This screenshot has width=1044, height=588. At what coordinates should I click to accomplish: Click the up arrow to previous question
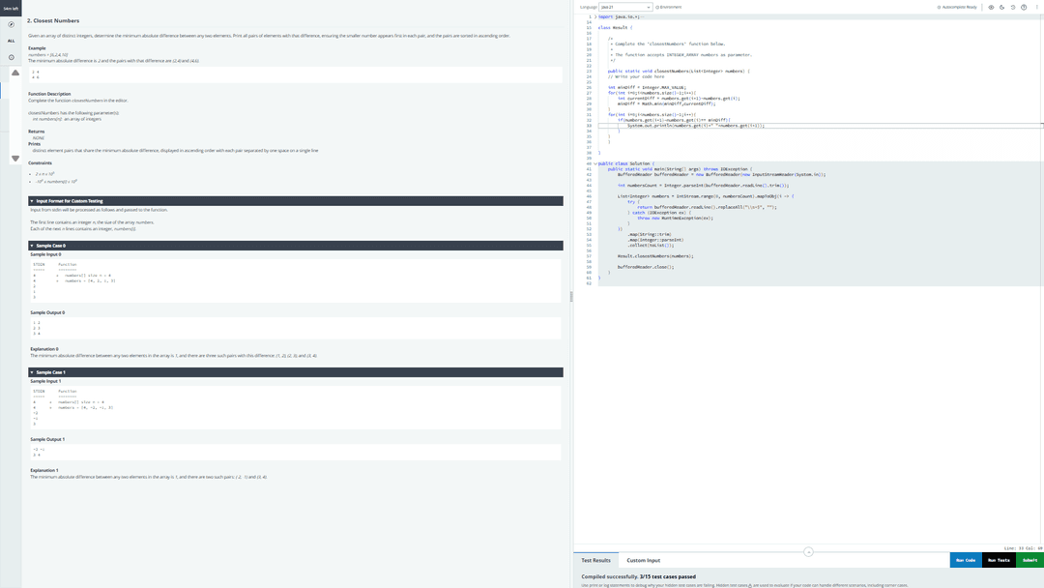pos(15,73)
